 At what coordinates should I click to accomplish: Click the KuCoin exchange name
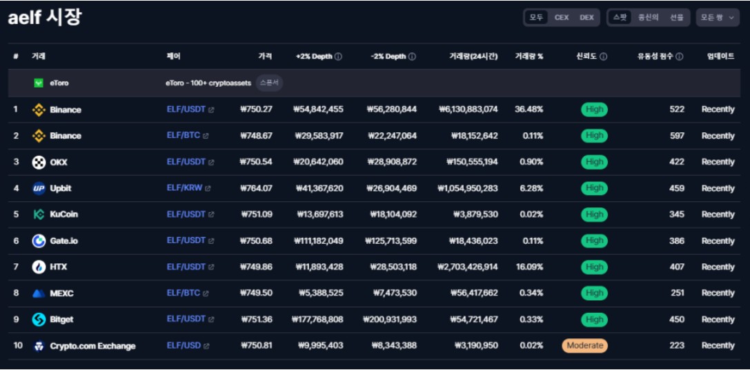pyautogui.click(x=63, y=215)
